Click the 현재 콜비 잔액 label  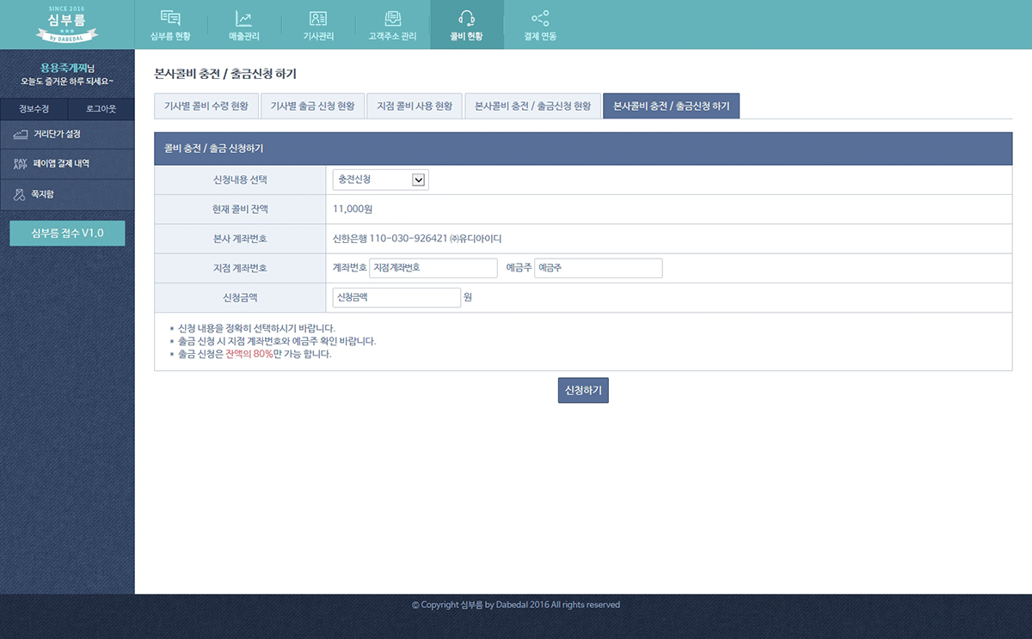[x=240, y=209]
